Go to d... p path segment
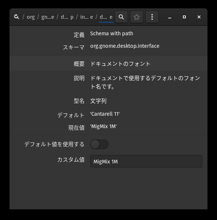The height and width of the screenshot is (220, 217). click(67, 17)
